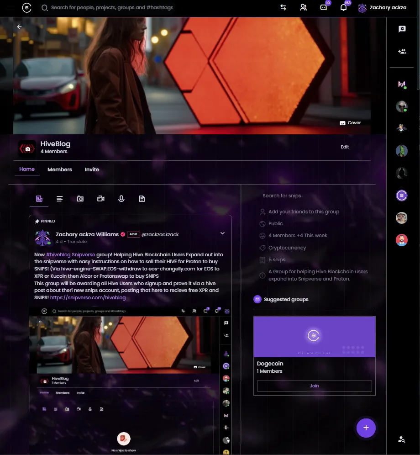Focus the Search for snips field
This screenshot has height=455, width=420.
pyautogui.click(x=315, y=196)
